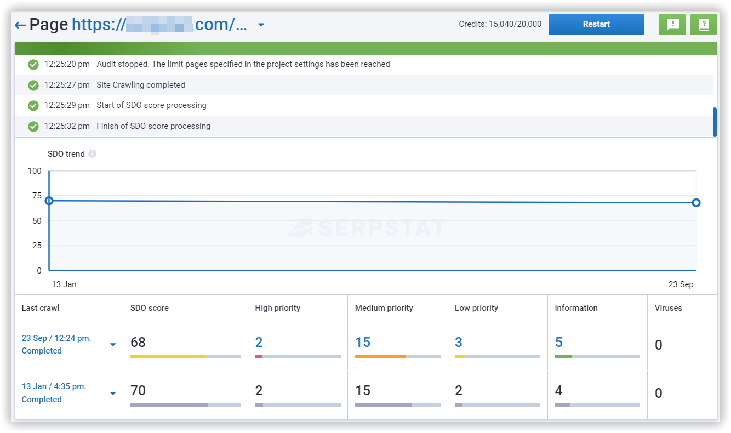Click the 13 Jan point on SDO trend
The image size is (731, 433).
pyautogui.click(x=49, y=201)
